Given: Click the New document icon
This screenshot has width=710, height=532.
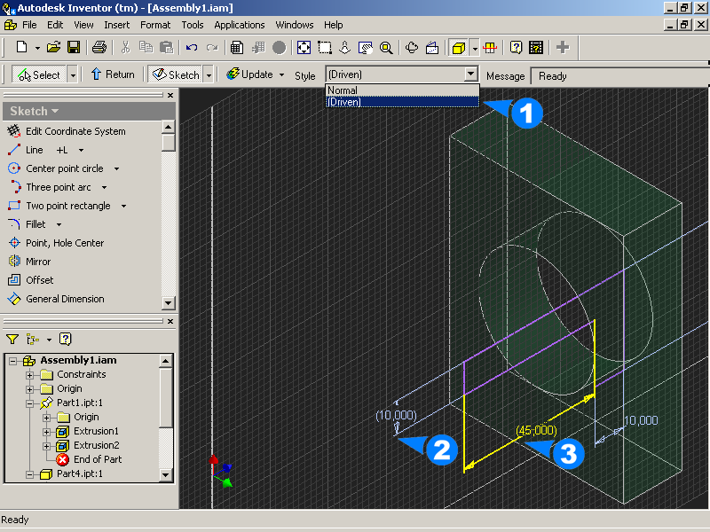Looking at the screenshot, I should click(21, 47).
